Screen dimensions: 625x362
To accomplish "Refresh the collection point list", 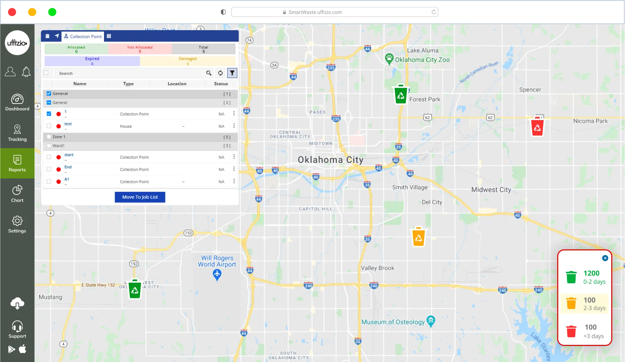I will click(x=220, y=73).
